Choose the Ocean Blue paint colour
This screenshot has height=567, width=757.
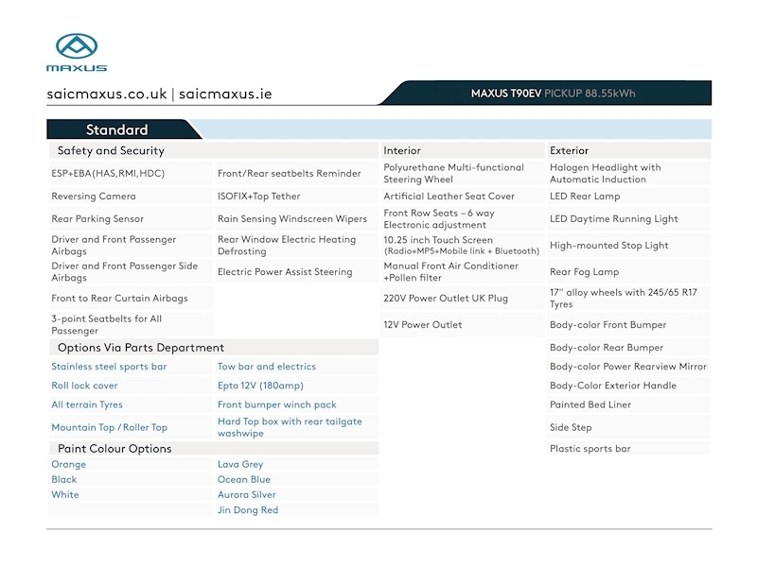click(x=244, y=480)
